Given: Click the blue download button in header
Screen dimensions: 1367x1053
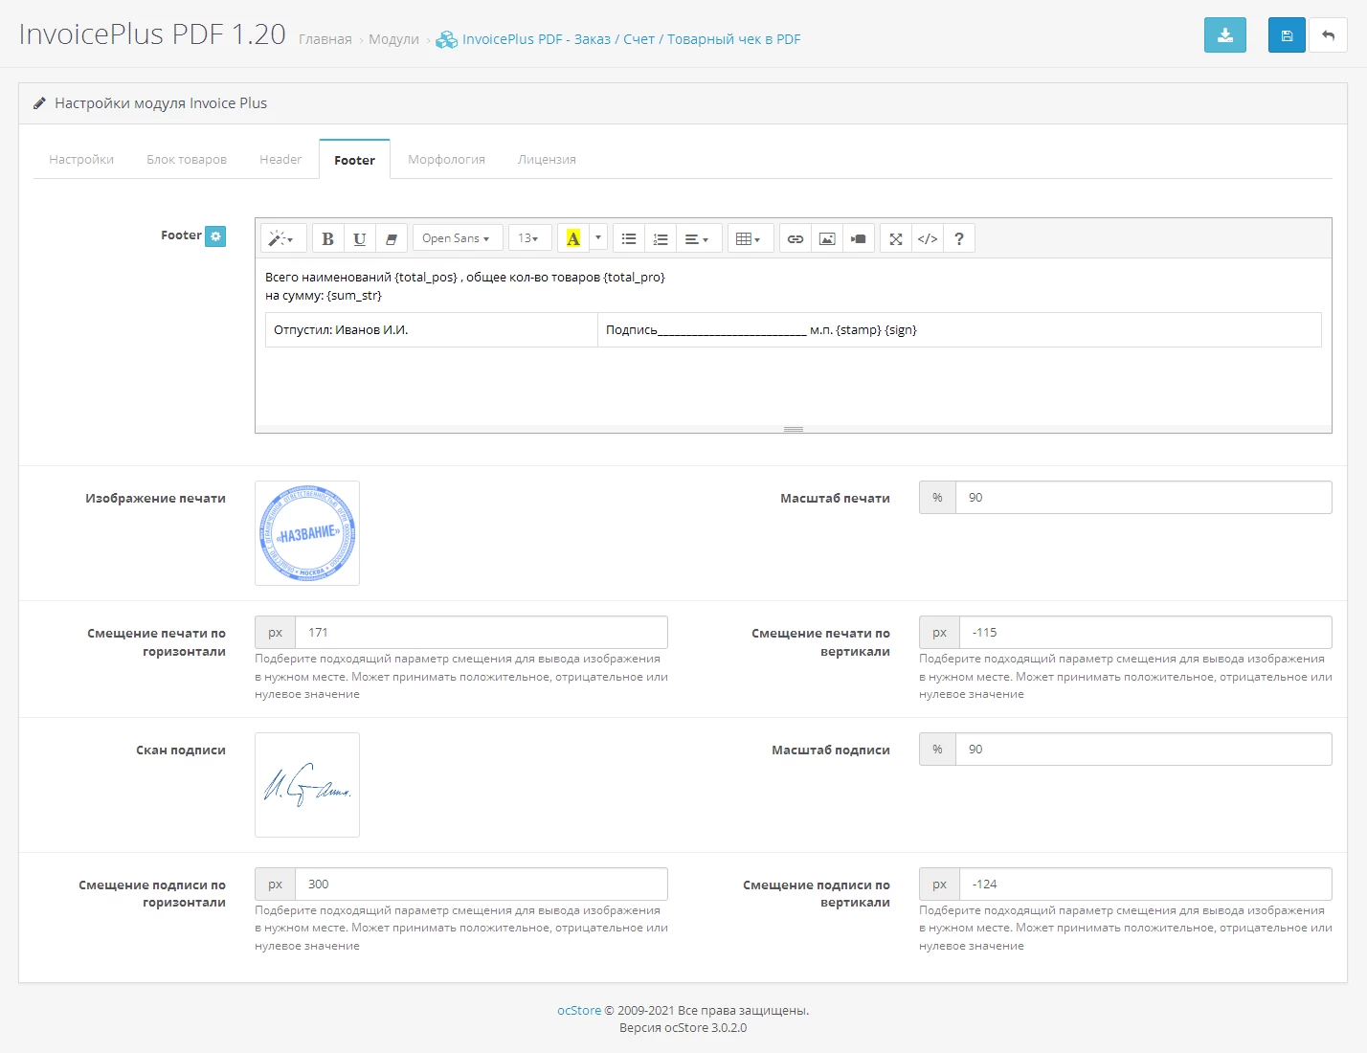Looking at the screenshot, I should click(x=1224, y=35).
